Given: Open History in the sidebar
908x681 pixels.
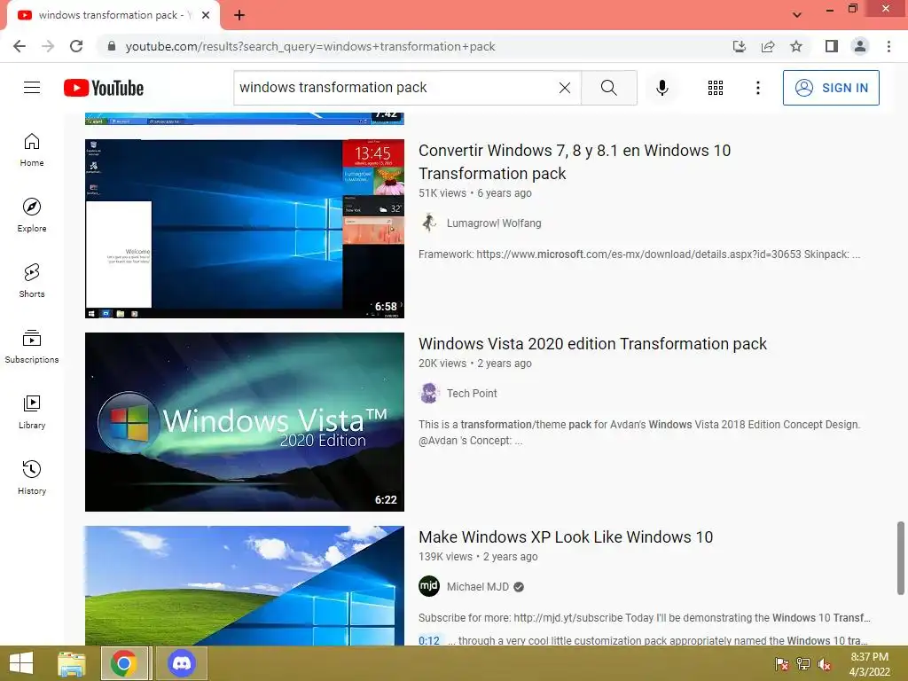Looking at the screenshot, I should click(x=32, y=478).
